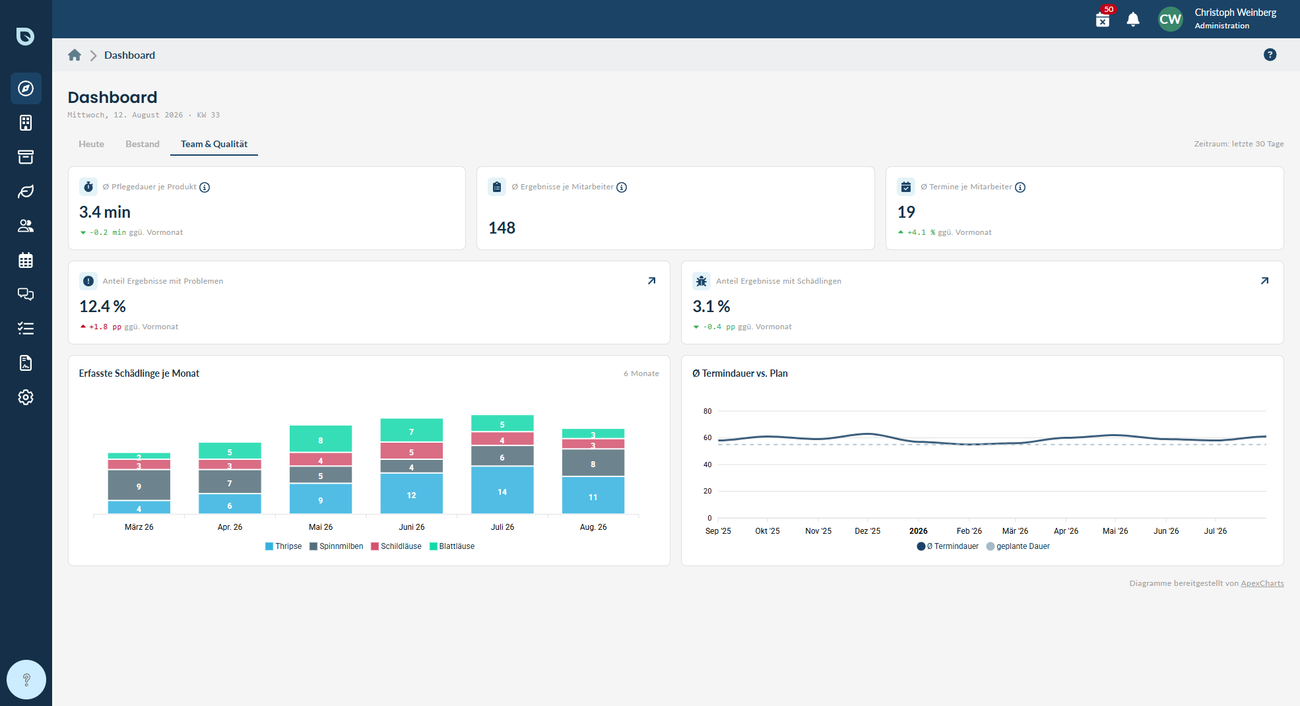Toggle Spinnmilben series in legend
Screen dimensions: 1300x706
(336, 546)
